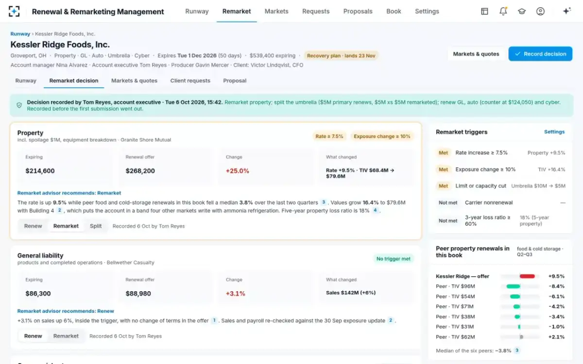
Task: Click Peer TIV $54M row
Action: point(501,297)
